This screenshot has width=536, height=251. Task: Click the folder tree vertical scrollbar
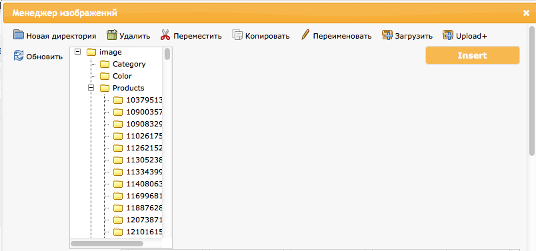tap(167, 54)
